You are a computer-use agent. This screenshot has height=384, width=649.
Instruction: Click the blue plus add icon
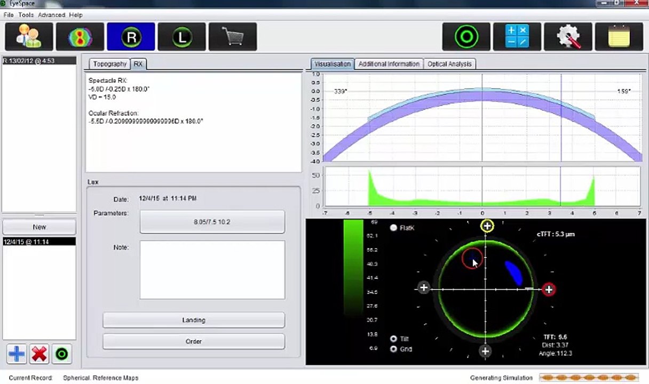pos(17,354)
